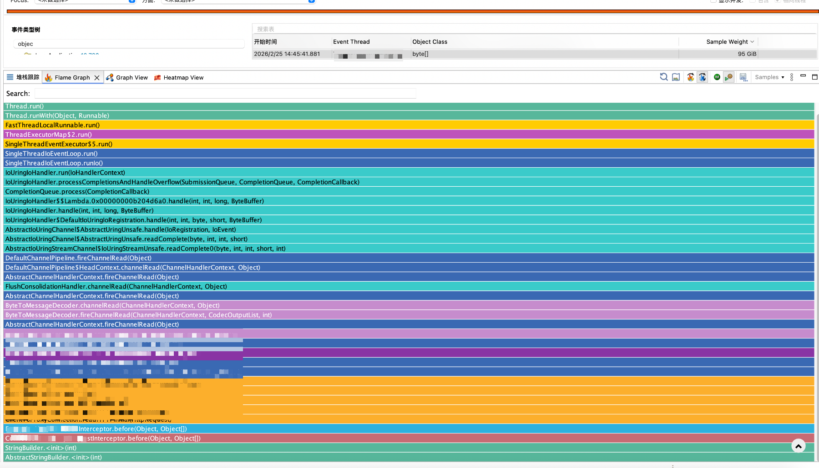The width and height of the screenshot is (819, 468).
Task: Open the Samples dropdown
Action: click(769, 77)
